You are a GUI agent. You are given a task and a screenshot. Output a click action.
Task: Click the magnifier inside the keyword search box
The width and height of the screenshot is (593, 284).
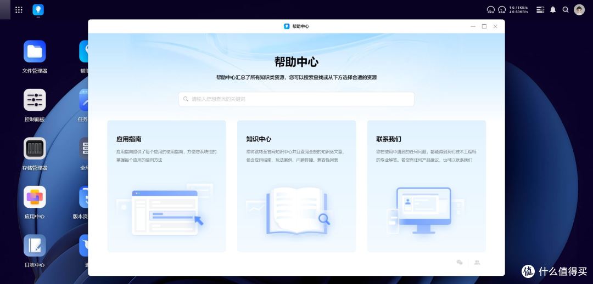(186, 99)
